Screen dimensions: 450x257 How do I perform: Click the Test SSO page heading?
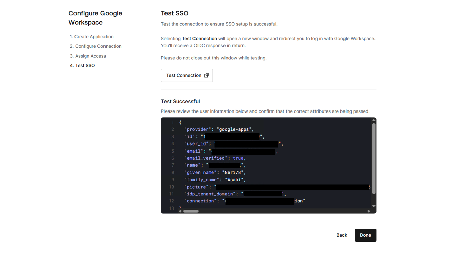(x=175, y=13)
